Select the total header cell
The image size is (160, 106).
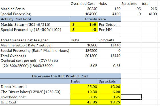tap(149, 4)
